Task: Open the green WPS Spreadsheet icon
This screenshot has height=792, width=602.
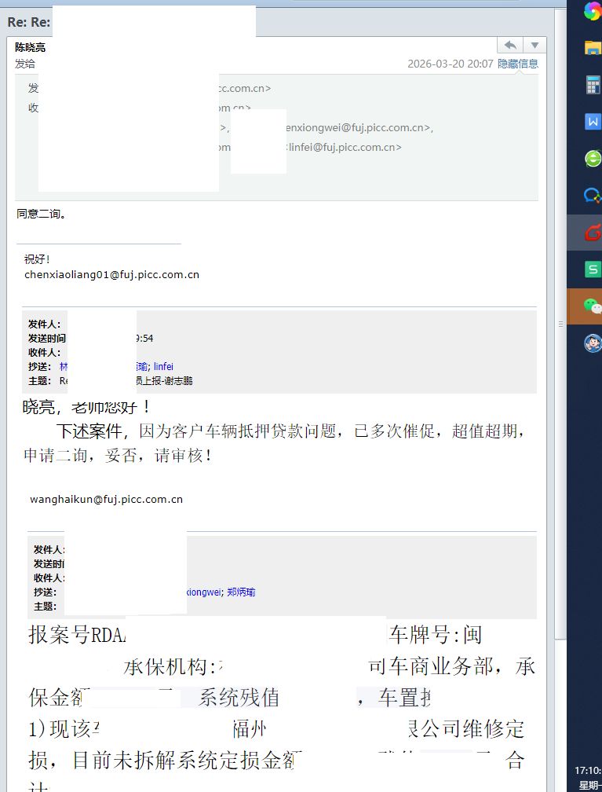Action: click(593, 269)
